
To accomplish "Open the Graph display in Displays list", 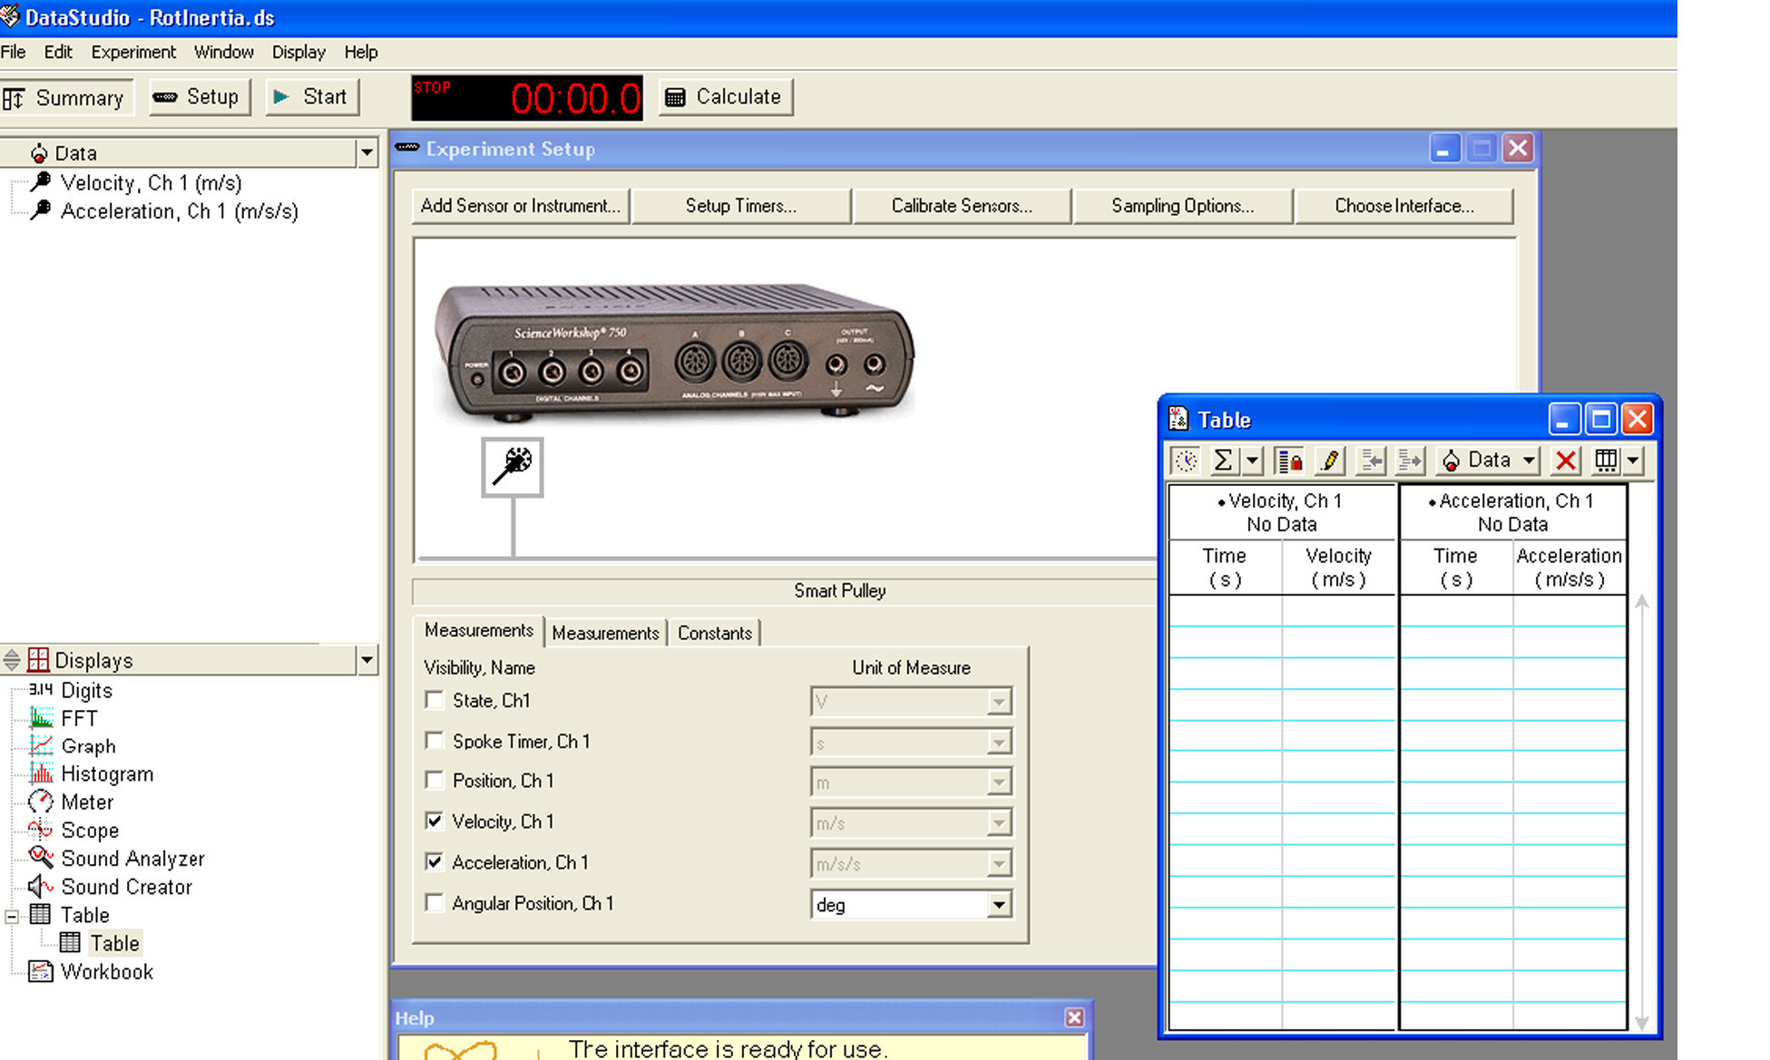I will (x=87, y=746).
